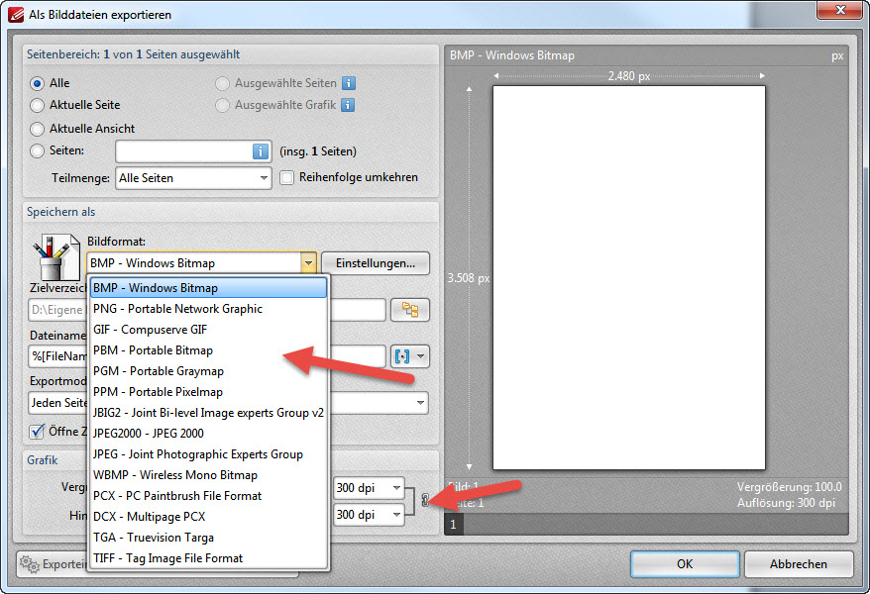Click the page 1 thumbnail tab below preview
The width and height of the screenshot is (870, 594).
click(453, 525)
